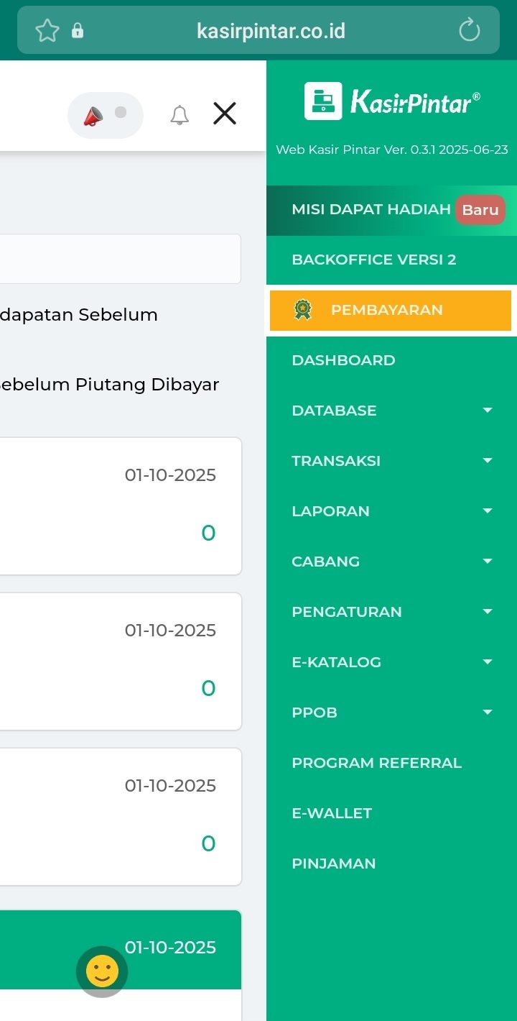Go to Program Referral

[376, 763]
